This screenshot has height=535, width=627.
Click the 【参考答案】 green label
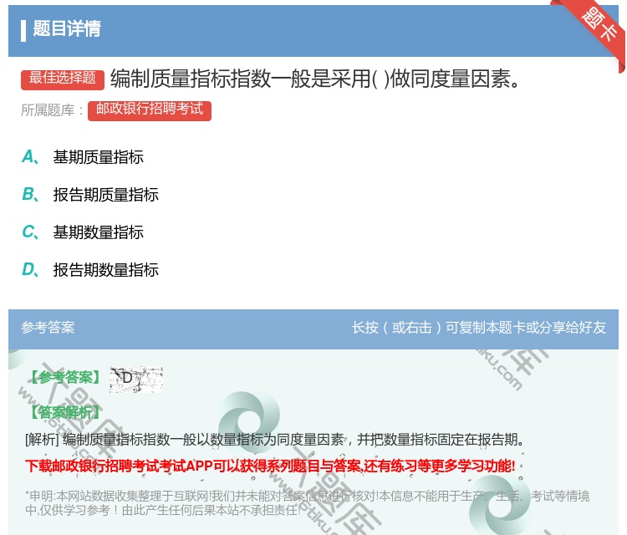(x=66, y=377)
